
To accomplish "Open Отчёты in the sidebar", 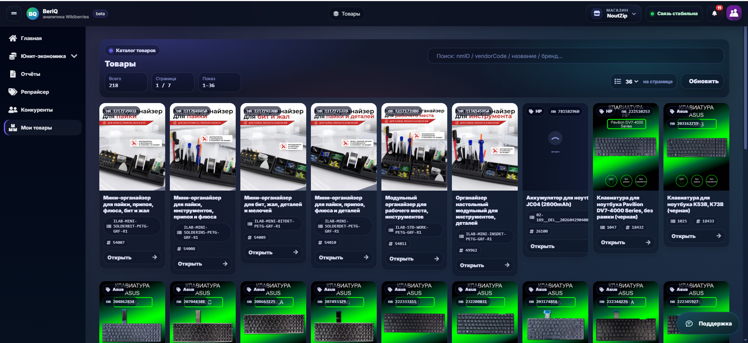I will pyautogui.click(x=43, y=74).
